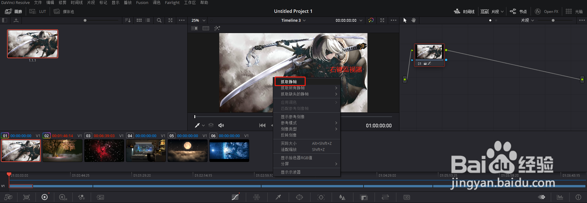
Task: Mute the viewer audio speaker
Action: [221, 125]
